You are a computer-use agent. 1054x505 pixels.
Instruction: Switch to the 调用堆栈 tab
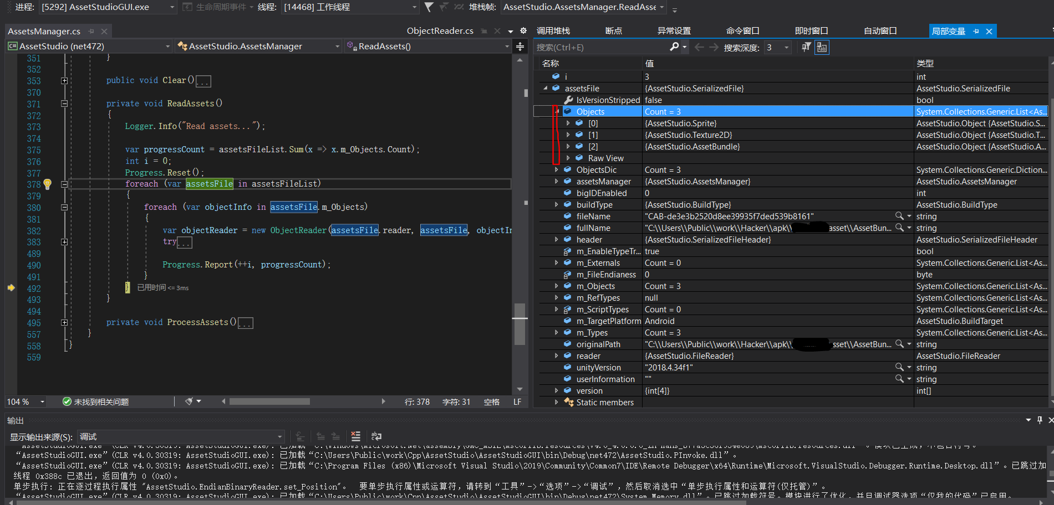(x=553, y=31)
